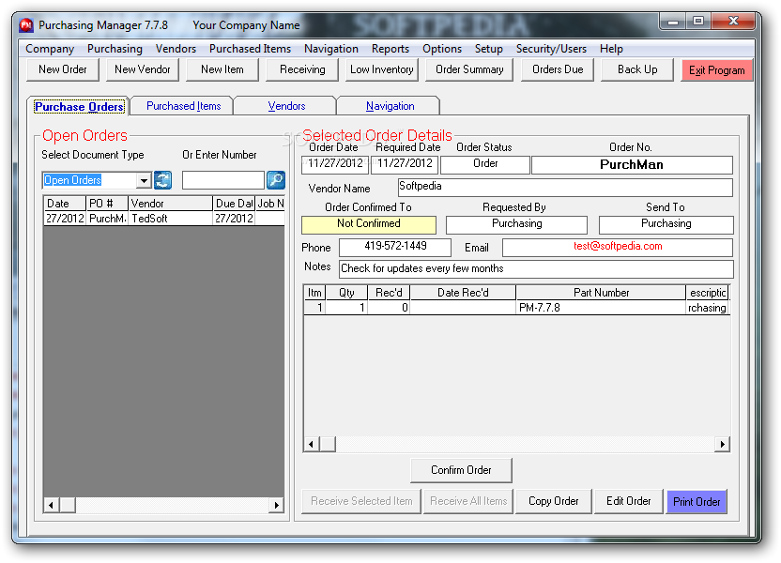Viewport: 781px width, 563px height.
Task: Click the Date column header in Open Orders
Action: (x=65, y=204)
